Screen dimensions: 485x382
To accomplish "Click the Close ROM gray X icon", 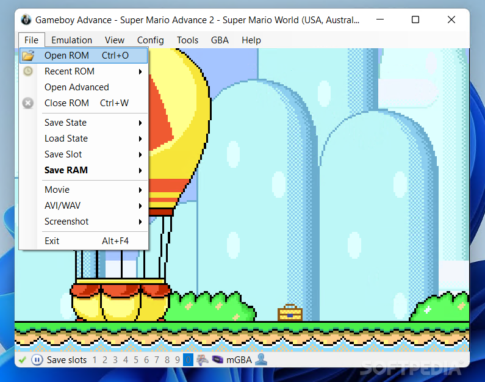I will [x=28, y=103].
